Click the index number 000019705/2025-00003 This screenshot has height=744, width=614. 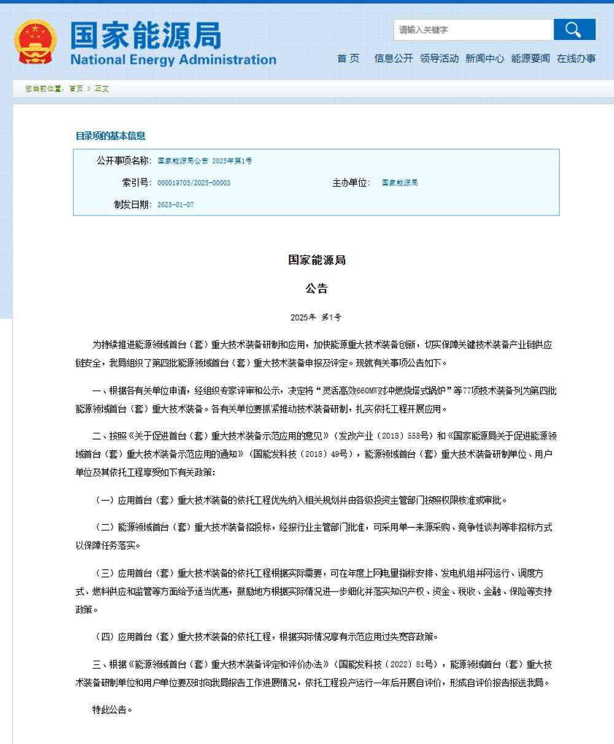pos(194,183)
